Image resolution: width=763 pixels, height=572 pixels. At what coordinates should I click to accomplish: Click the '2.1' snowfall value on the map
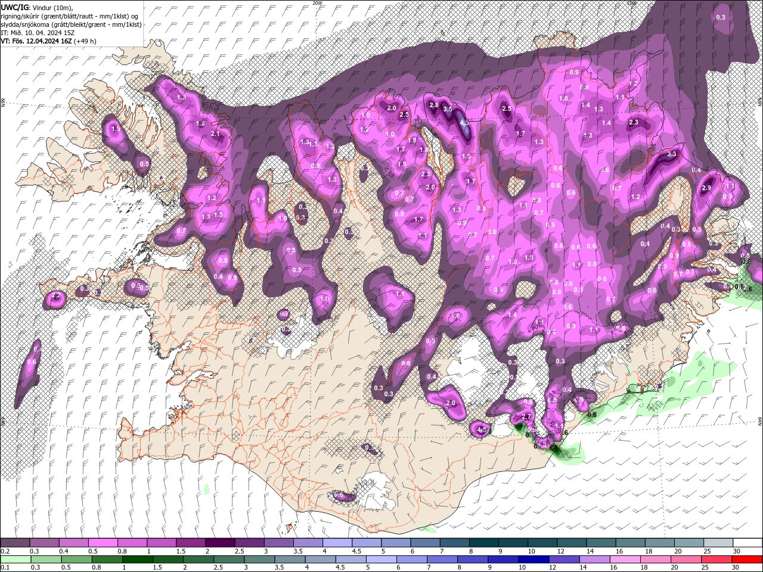[215, 134]
